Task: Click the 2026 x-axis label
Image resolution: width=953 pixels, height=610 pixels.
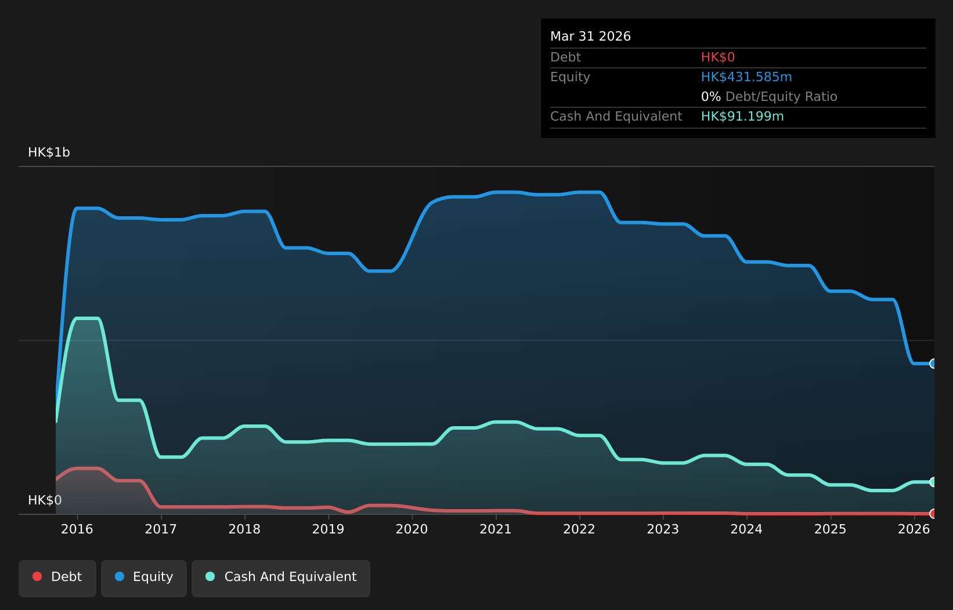Action: coord(914,529)
